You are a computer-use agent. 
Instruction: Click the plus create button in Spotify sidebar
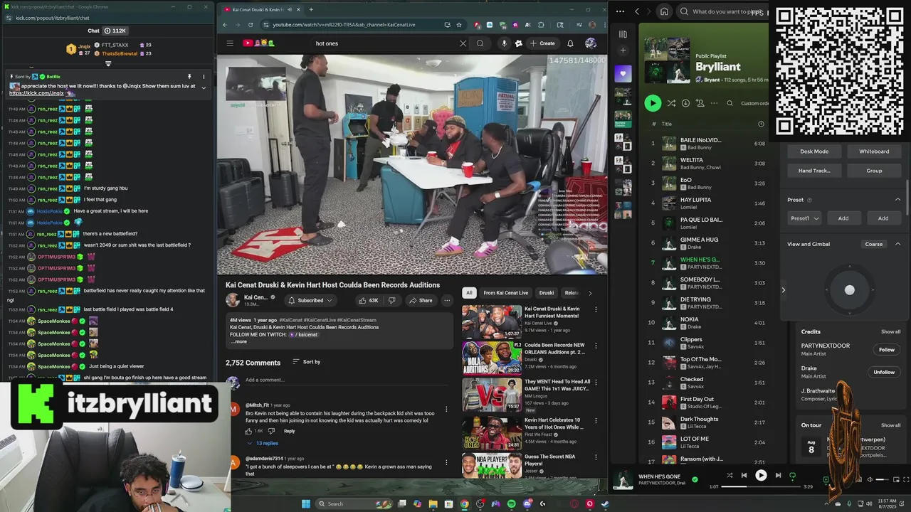[x=623, y=50]
